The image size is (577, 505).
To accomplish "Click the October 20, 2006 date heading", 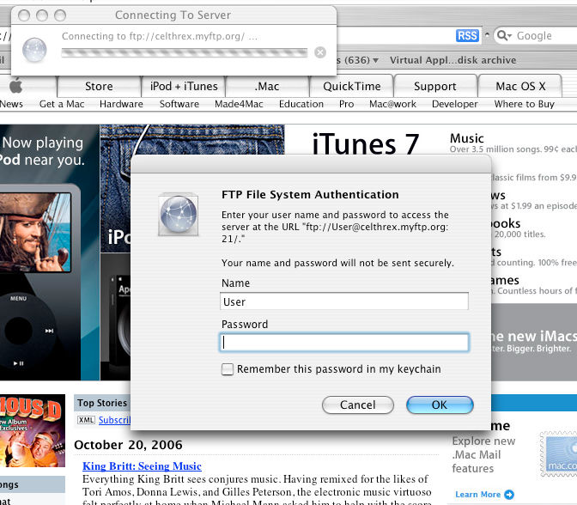I will point(128,445).
